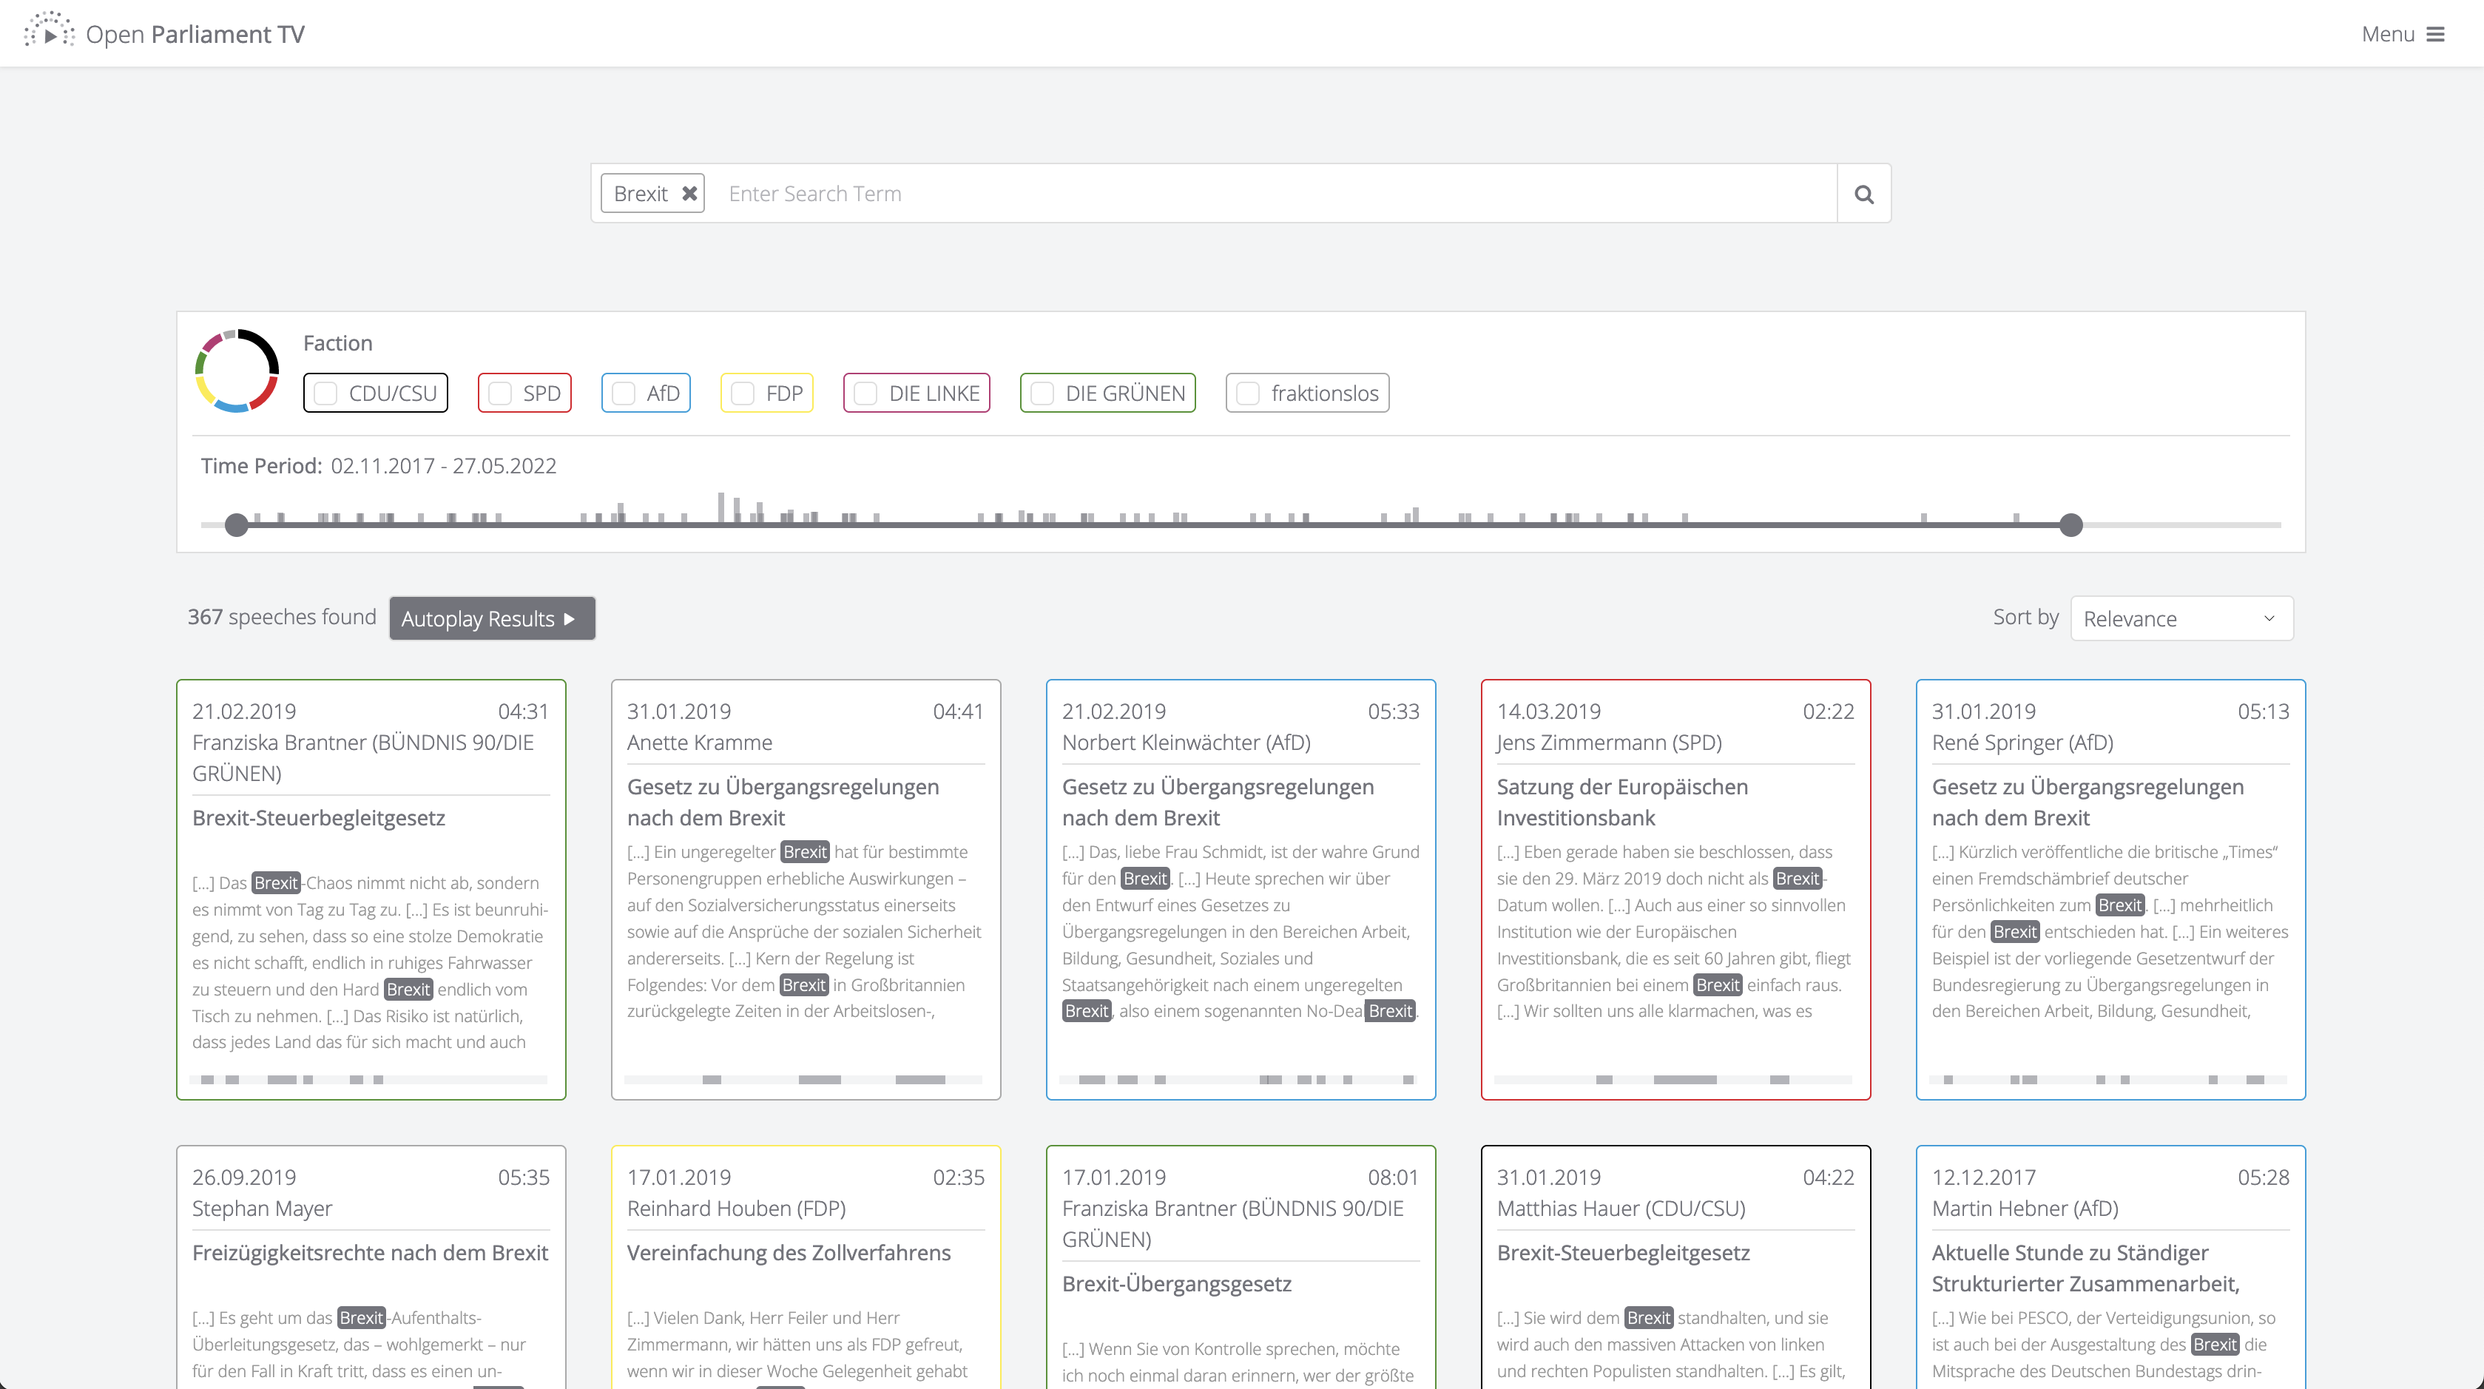Screen dimensions: 2484x1389
Task: Remove the Brexit search tag with X
Action: [689, 194]
